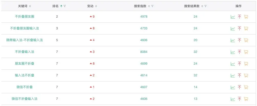Open keyword link 微信不折叠输入法
257x106 pixels.
tap(25, 99)
